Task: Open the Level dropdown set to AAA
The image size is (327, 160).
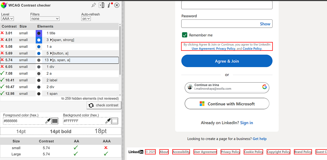Action: [x=7, y=19]
